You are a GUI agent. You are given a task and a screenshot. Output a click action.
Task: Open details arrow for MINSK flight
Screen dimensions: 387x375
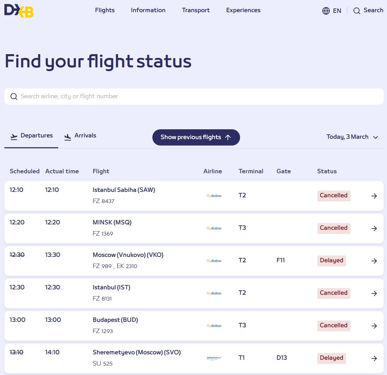click(374, 228)
